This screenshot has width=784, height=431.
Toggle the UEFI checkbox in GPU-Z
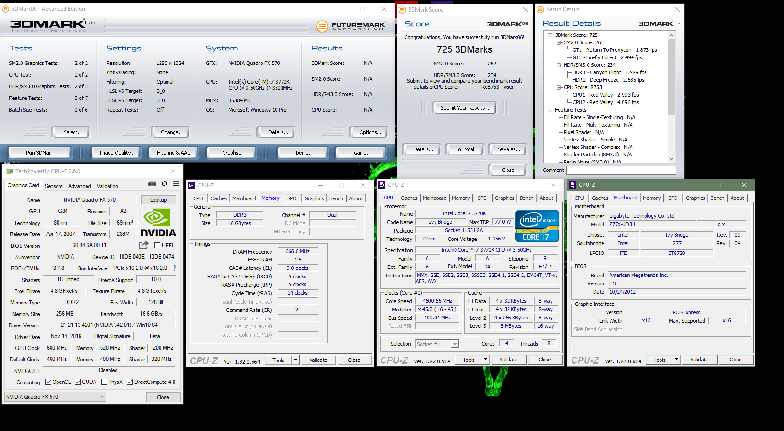[x=157, y=245]
